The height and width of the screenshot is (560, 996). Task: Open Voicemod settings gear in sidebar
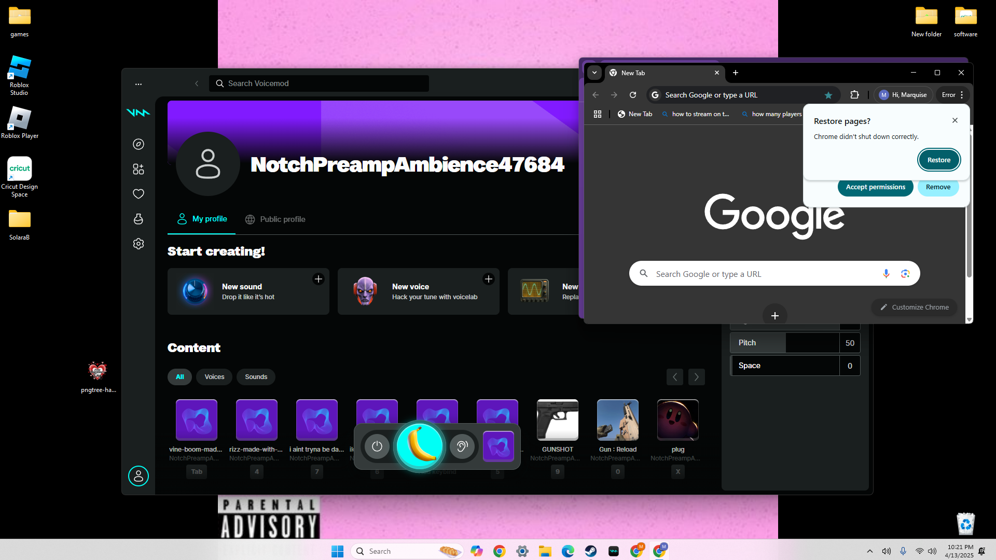(139, 244)
